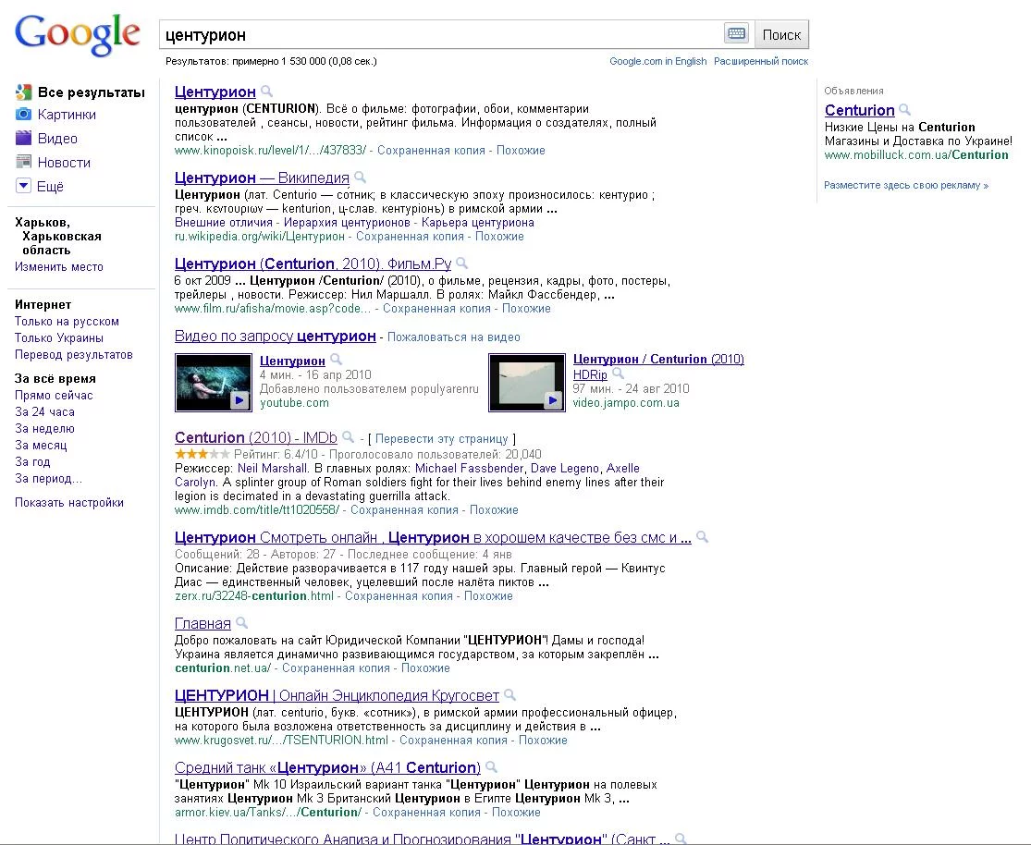Open Главная result of centurion.net.ua
This screenshot has height=845, width=1031.
[x=203, y=623]
